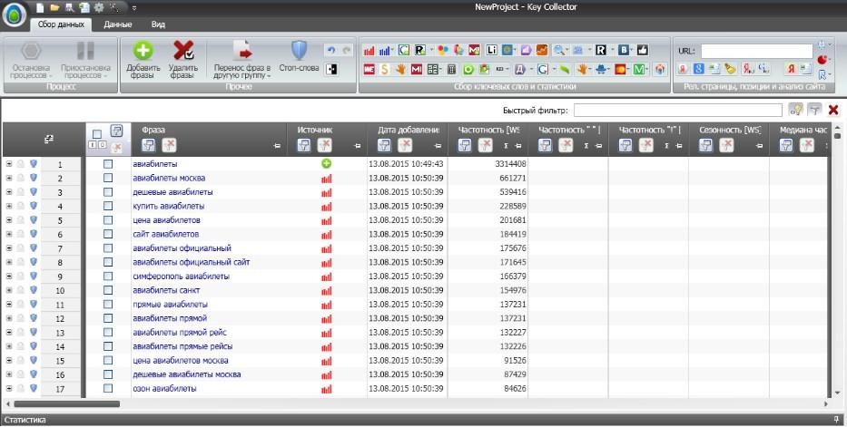Click the open folder icon in title bar
The width and height of the screenshot is (847, 427).
[54, 7]
